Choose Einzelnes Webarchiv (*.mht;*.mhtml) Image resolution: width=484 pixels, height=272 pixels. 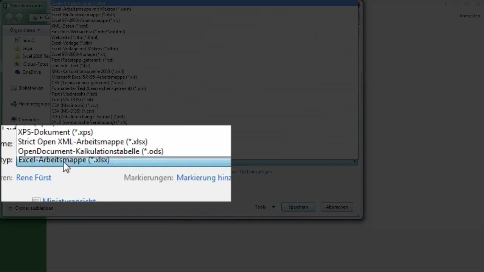pyautogui.click(x=204, y=32)
